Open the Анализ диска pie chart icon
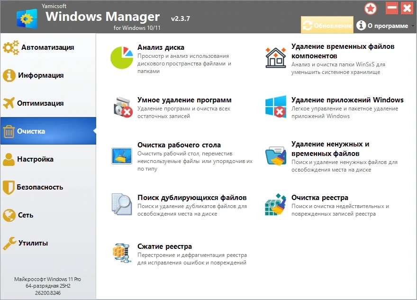Screen dimensions: 417x300 122,57
